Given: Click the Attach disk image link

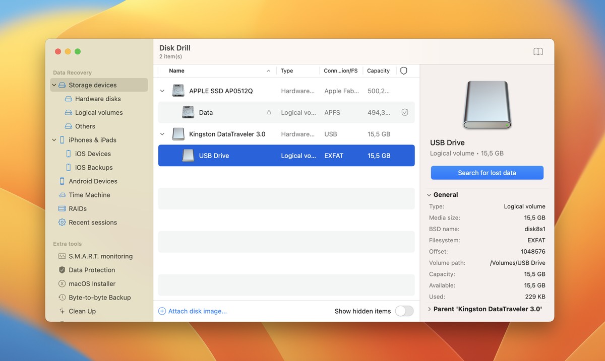Looking at the screenshot, I should 198,311.
